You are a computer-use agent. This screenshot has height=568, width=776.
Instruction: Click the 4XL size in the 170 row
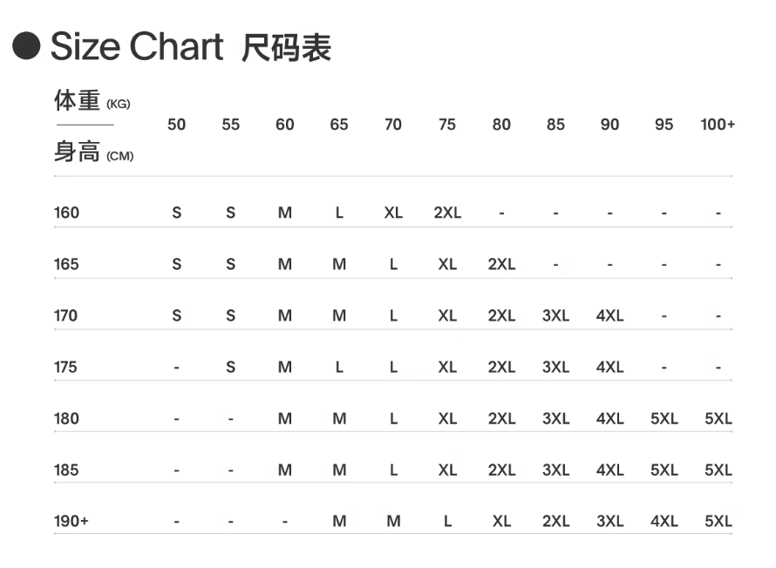pos(609,315)
